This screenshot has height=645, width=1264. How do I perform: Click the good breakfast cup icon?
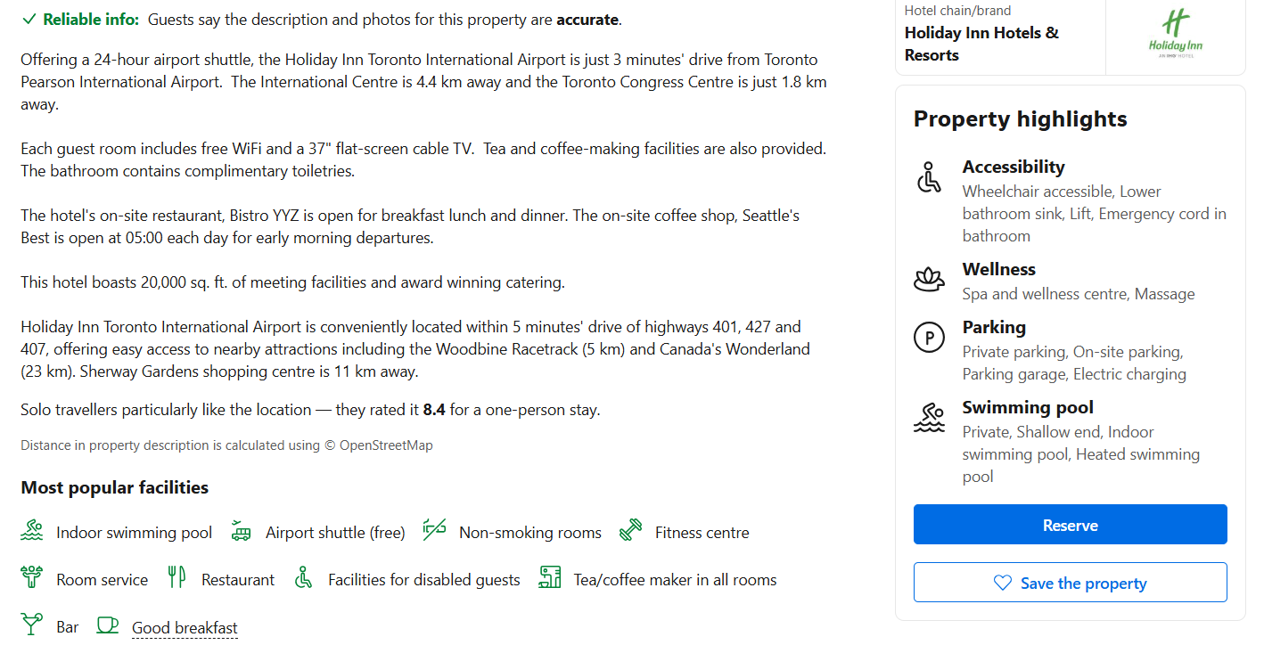click(108, 625)
